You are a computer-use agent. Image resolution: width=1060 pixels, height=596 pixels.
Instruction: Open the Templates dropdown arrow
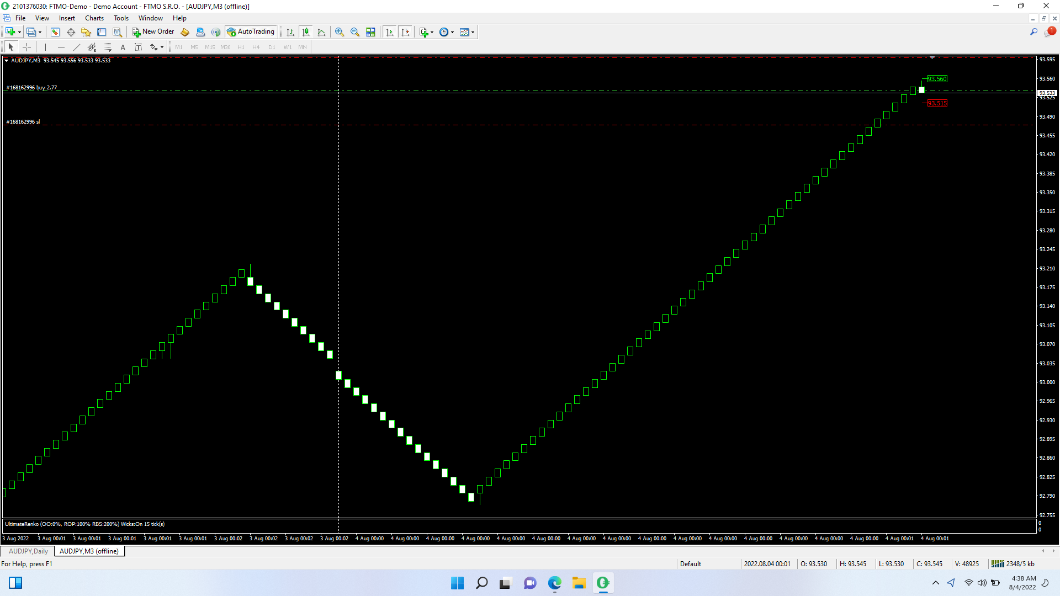[x=473, y=32]
